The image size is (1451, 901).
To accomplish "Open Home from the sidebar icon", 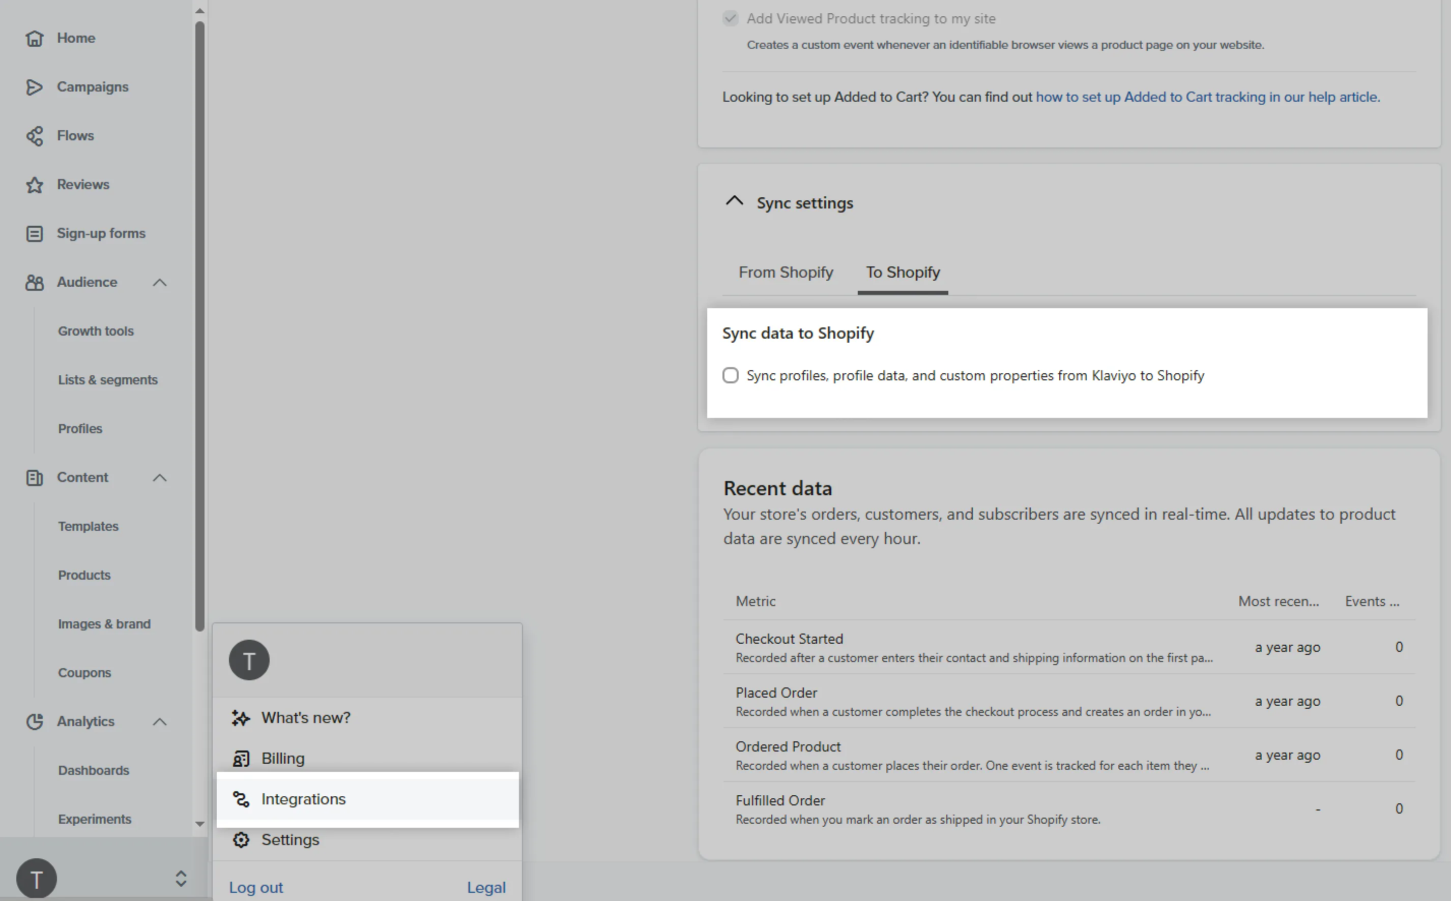I will tap(35, 38).
